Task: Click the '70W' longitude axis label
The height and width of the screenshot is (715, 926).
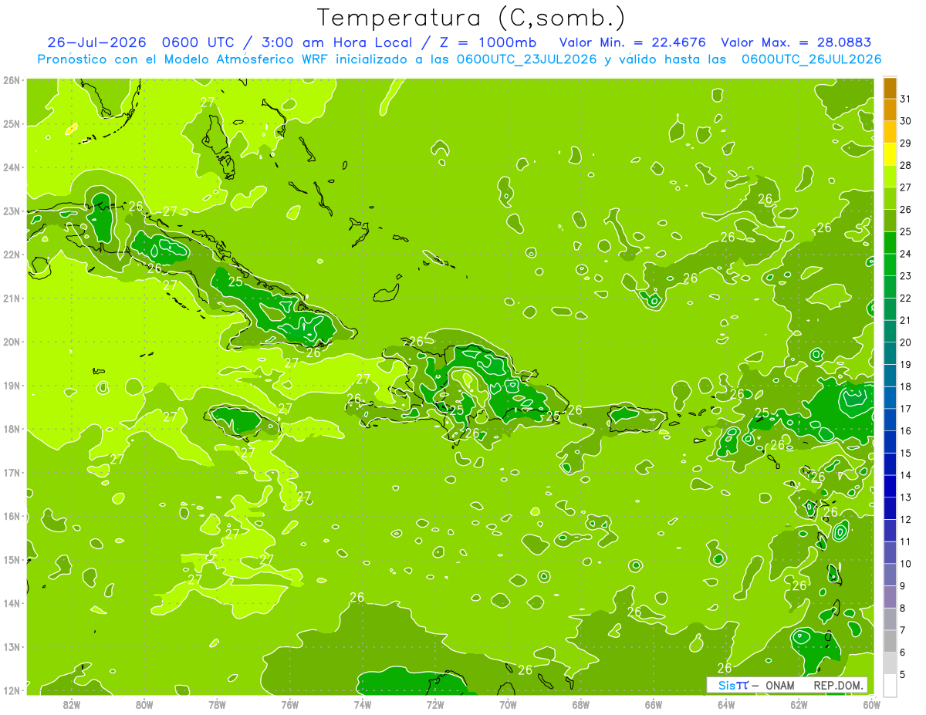Action: tap(508, 704)
